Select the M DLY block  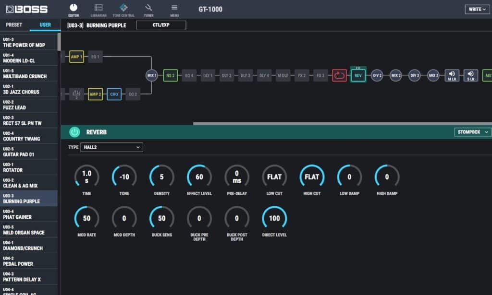[x=283, y=75]
